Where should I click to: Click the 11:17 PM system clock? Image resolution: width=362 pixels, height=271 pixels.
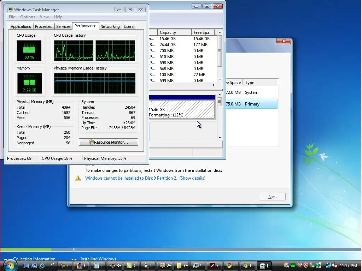click(x=348, y=265)
